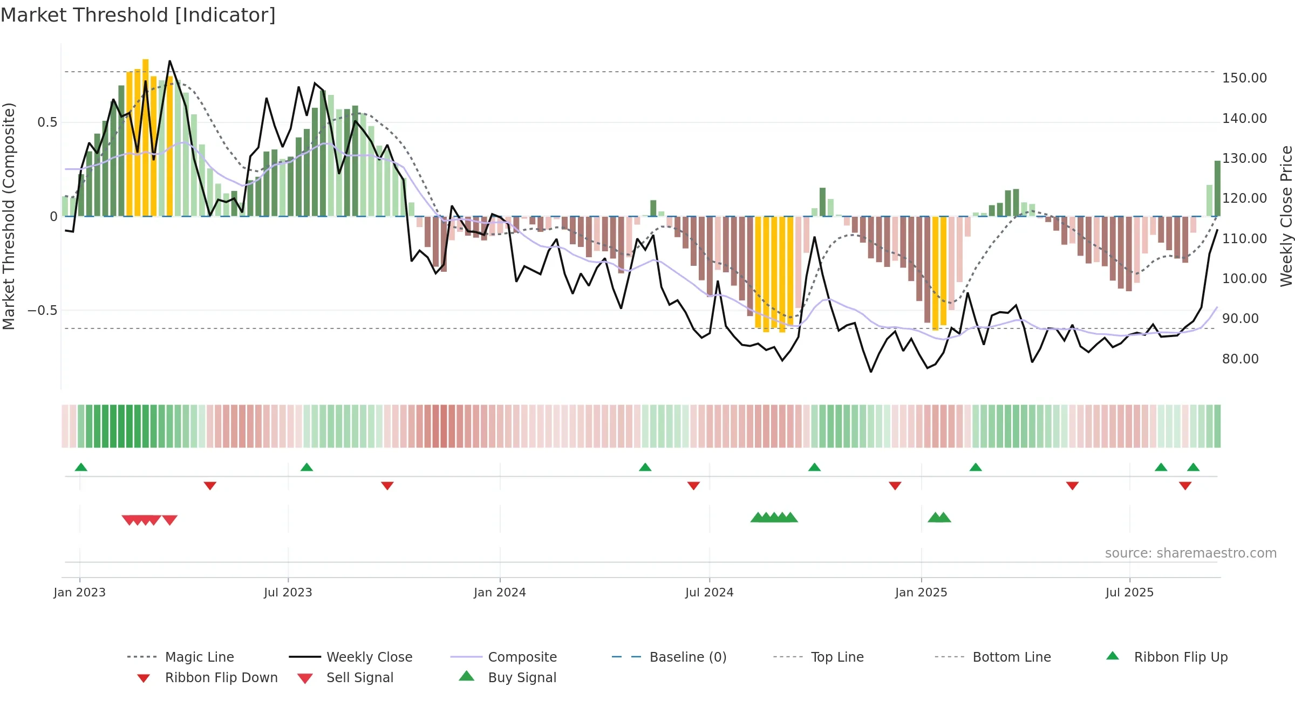Hide Sell Signal markers via legend
This screenshot has height=728, width=1295.
pos(345,677)
